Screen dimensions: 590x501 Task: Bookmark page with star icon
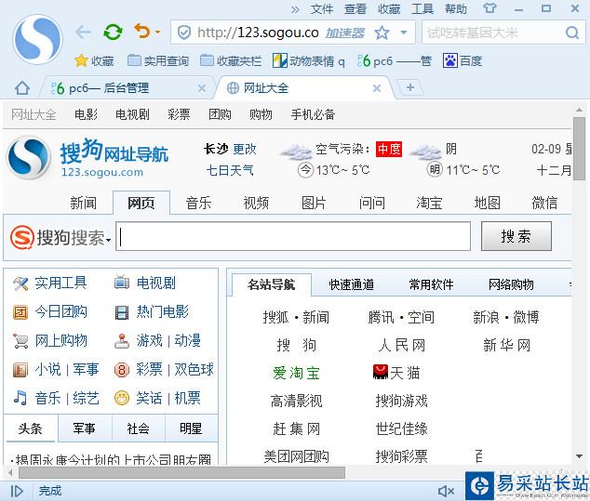[382, 33]
